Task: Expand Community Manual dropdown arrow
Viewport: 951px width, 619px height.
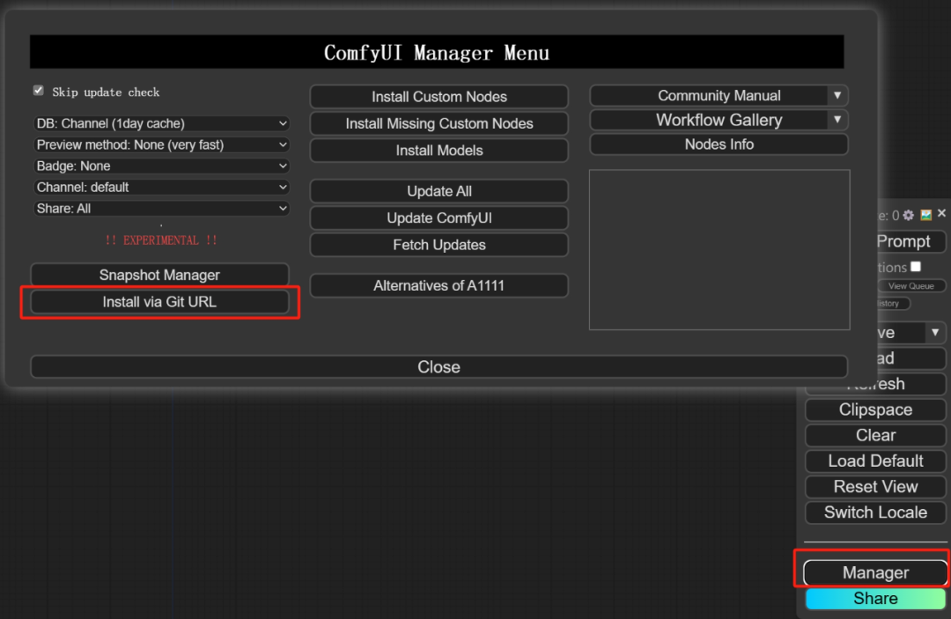Action: tap(837, 95)
